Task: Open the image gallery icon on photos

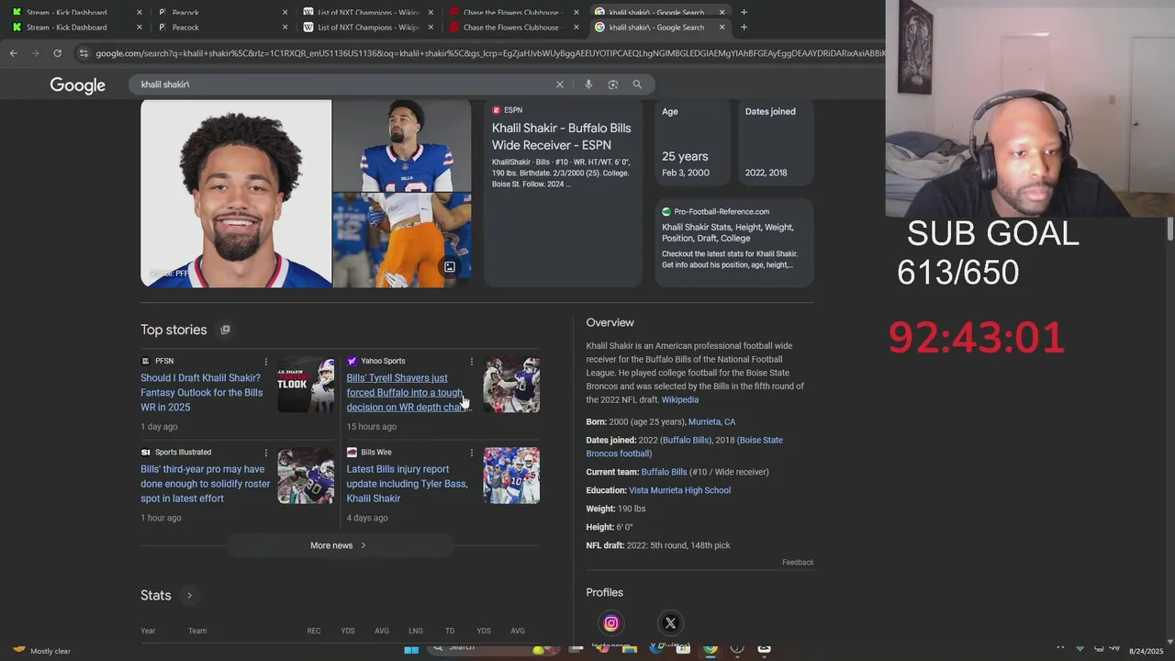Action: coord(450,267)
